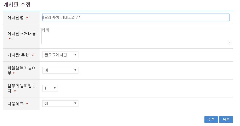Screen dimensions: 240x126
Task: Click the 게시판명 text input field
Action: 135,18
